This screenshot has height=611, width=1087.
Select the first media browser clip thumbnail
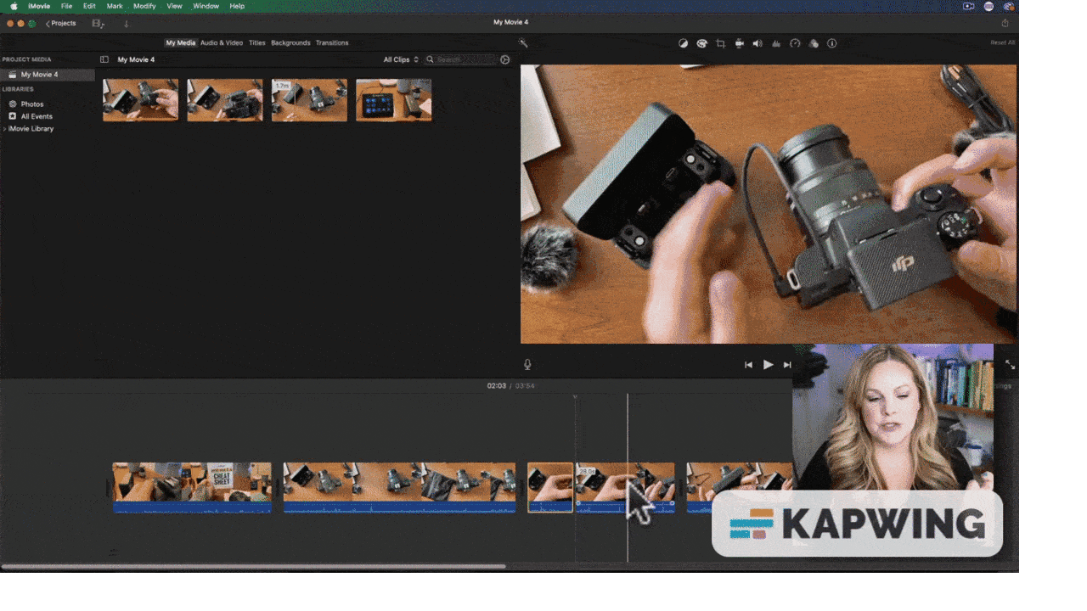(141, 100)
